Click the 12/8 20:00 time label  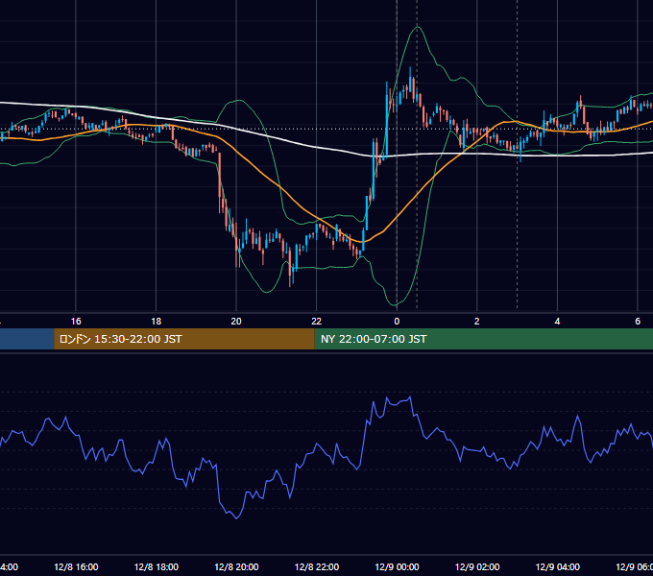click(236, 566)
